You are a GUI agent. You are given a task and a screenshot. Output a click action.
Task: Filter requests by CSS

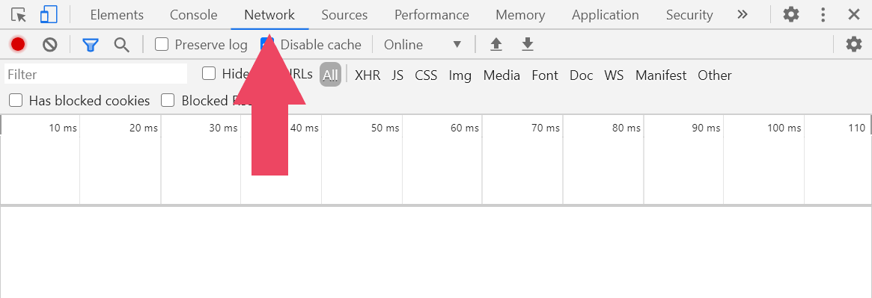(426, 75)
